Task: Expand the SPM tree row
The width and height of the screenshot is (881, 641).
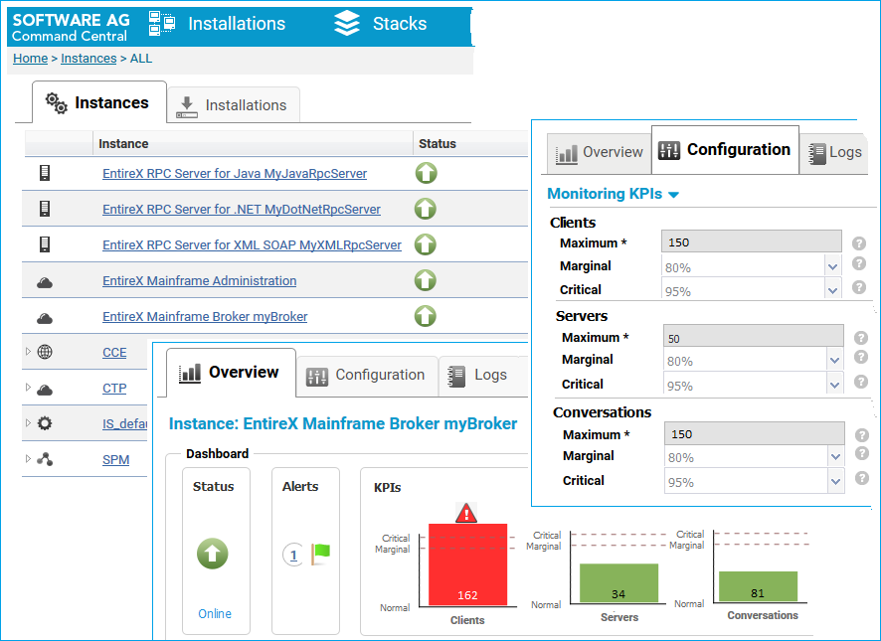Action: click(x=28, y=458)
